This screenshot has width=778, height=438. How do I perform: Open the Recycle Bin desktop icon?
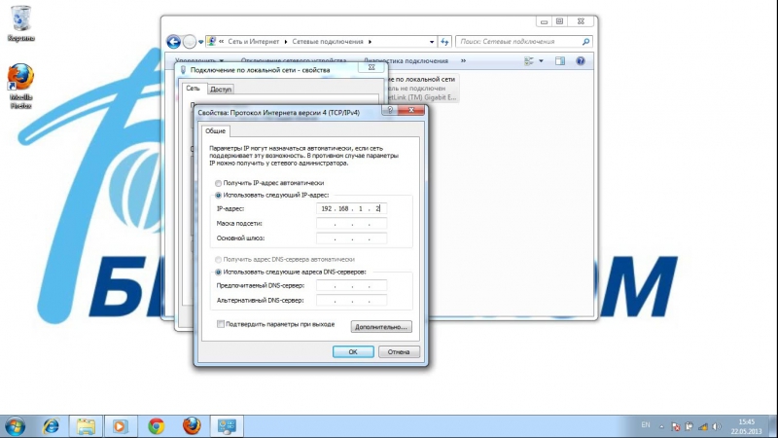20,22
